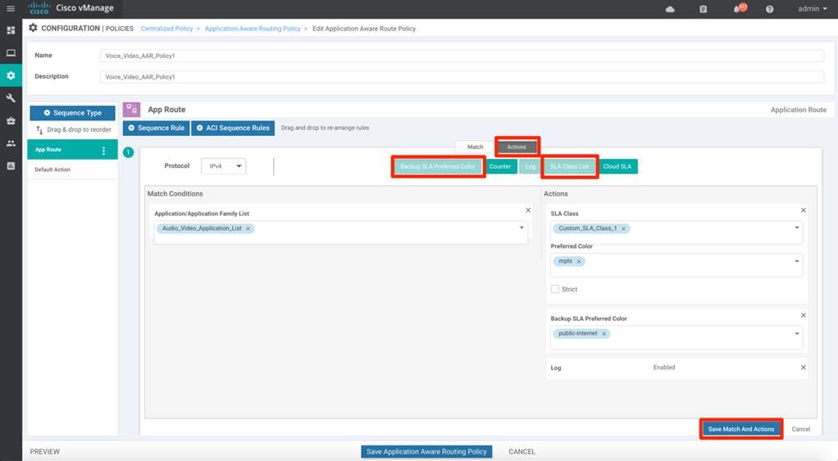Open the Configuration gear sidebar icon
Screen dimensions: 838x461
(11, 75)
